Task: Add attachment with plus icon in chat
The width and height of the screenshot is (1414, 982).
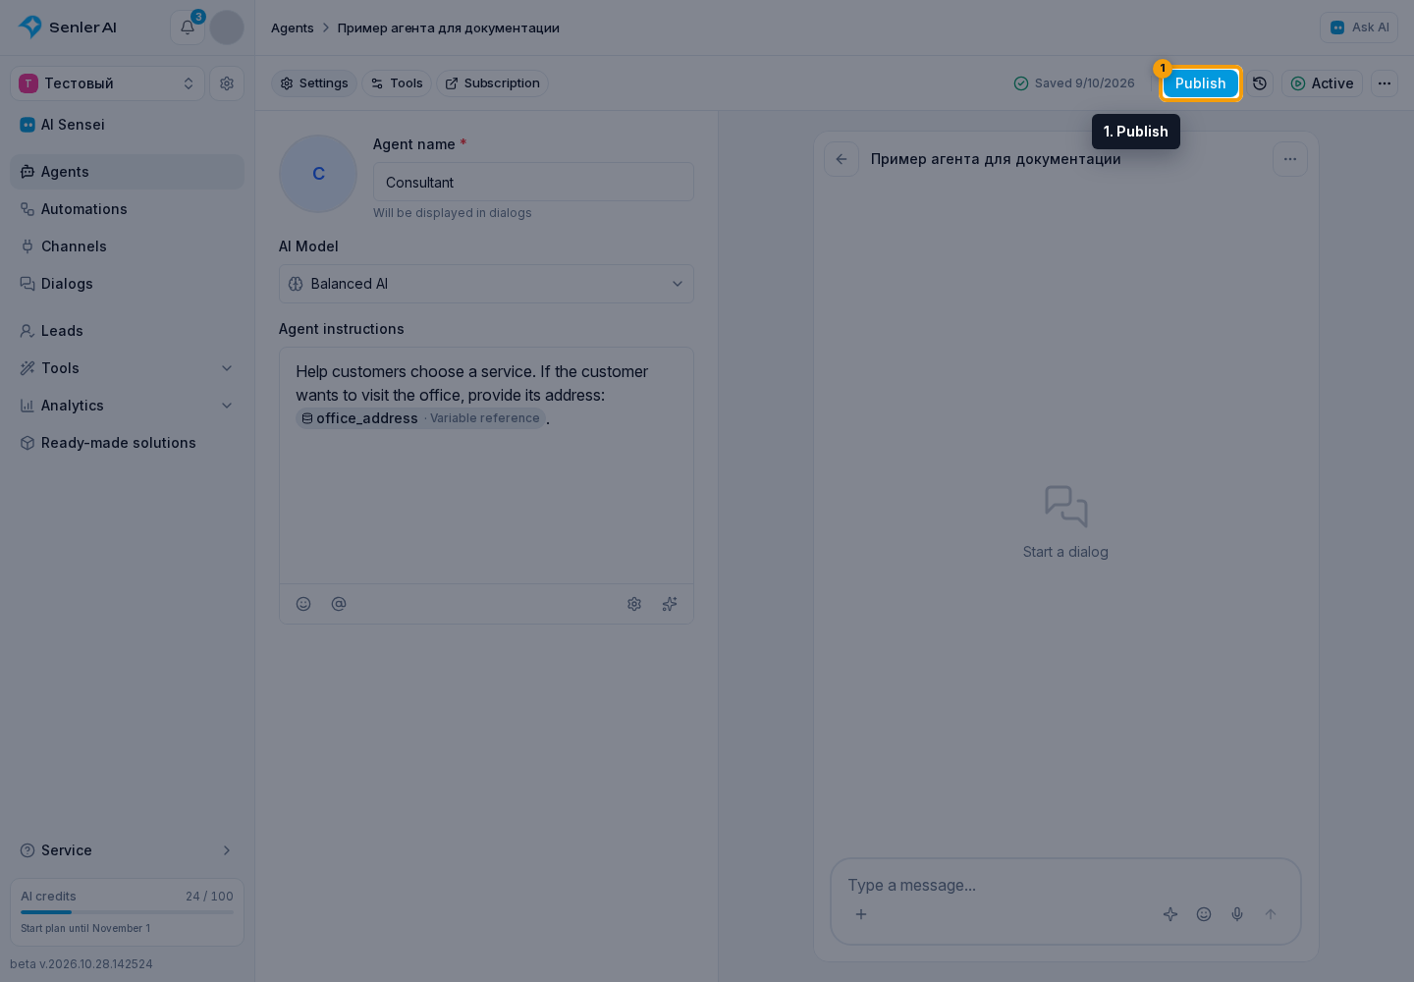Action: (x=861, y=914)
